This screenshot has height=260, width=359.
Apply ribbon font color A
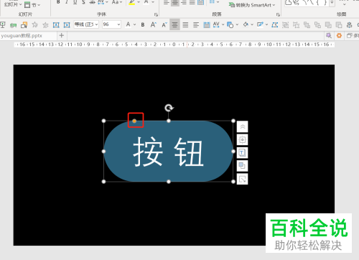(x=146, y=2)
